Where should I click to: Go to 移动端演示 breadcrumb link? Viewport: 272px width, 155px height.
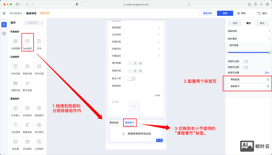pyautogui.click(x=16, y=13)
